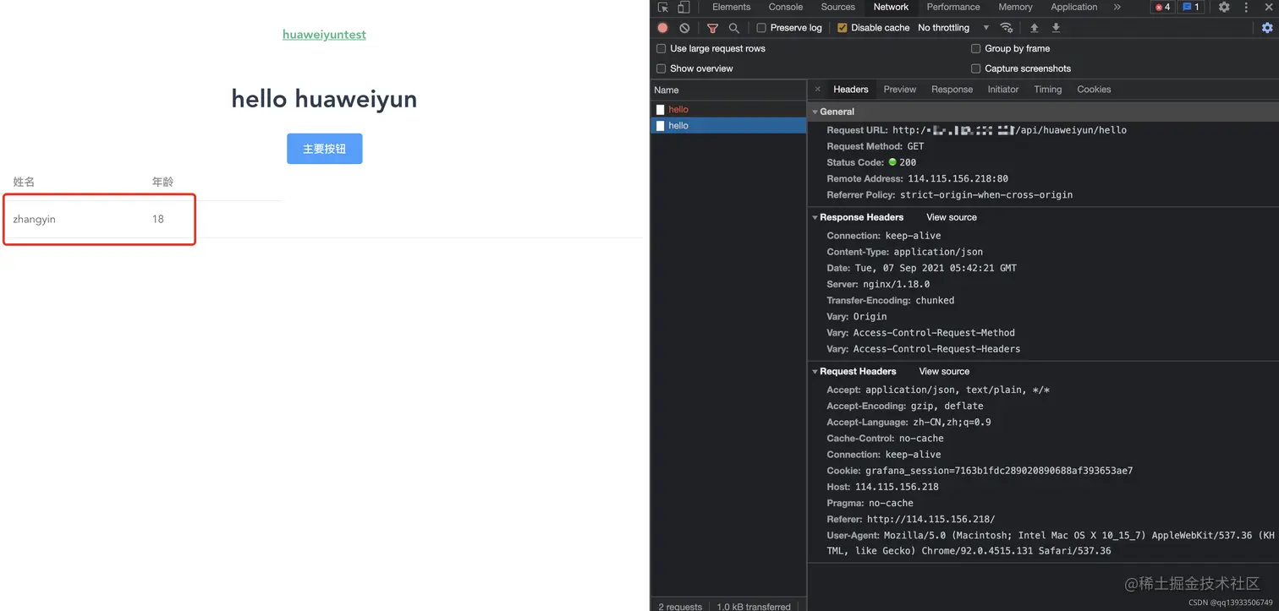View source of Response Headers

click(951, 217)
